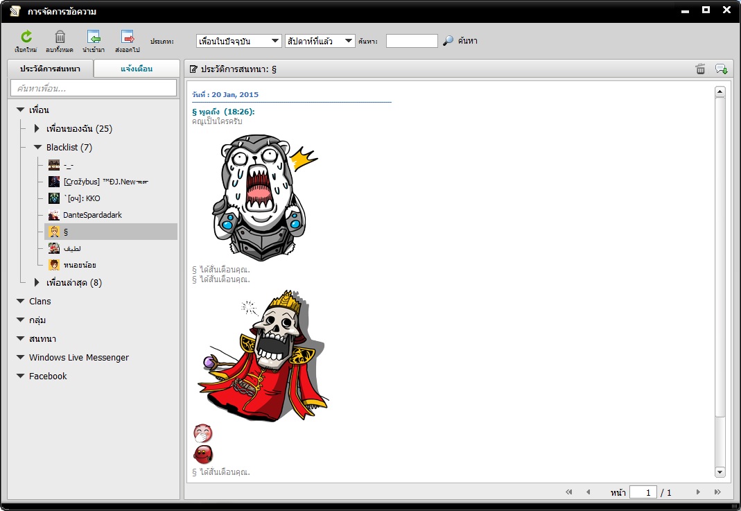
Task: Click DanteSpardadark avatar icon
Action: [x=54, y=215]
